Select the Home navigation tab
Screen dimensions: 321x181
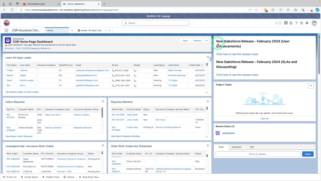57,31
